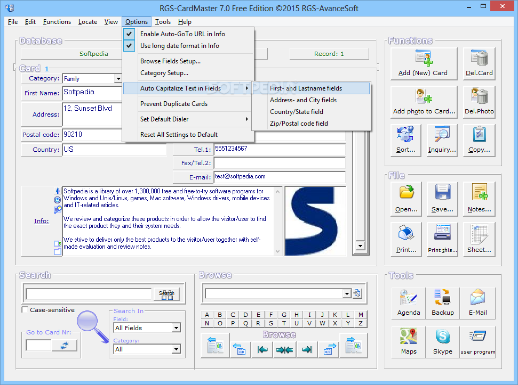Open the Locate menu

click(x=87, y=22)
